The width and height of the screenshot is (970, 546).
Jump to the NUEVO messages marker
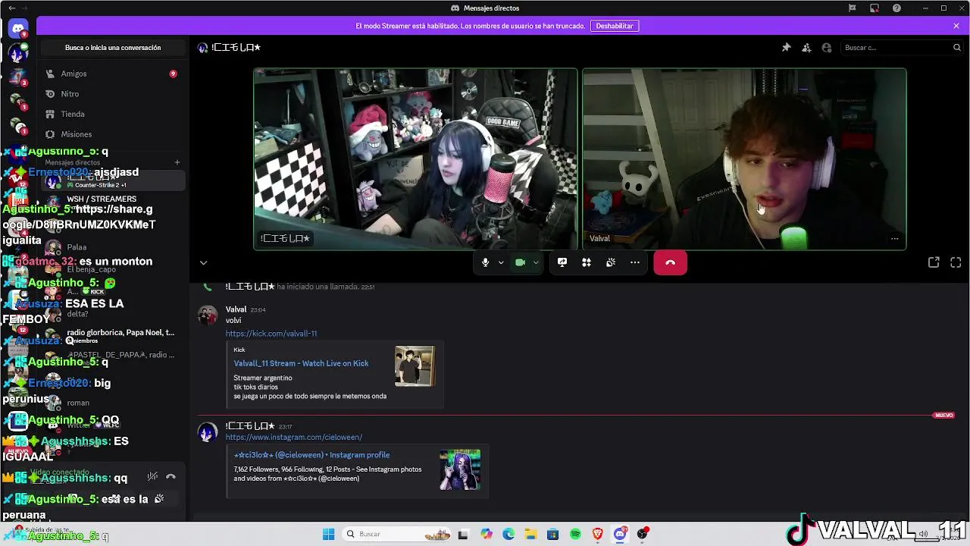tap(943, 416)
